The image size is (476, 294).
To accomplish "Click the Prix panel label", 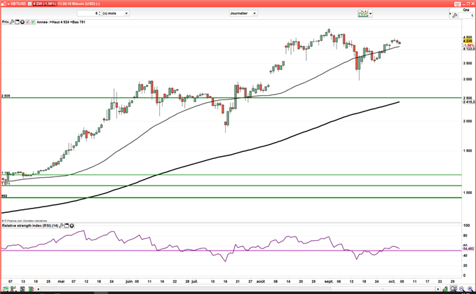I will [5, 22].
